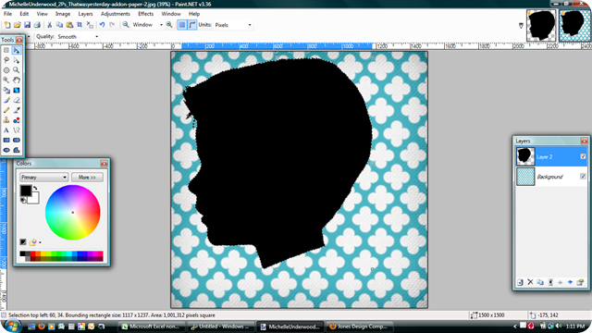Select the Paintbrush tool
Screen dimensions: 592x333
point(6,100)
